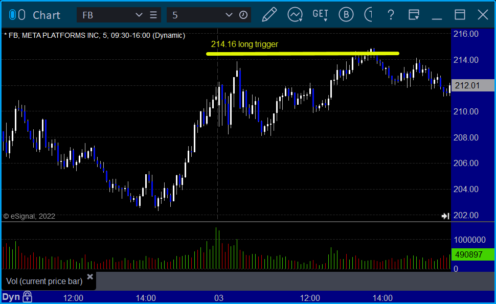The width and height of the screenshot is (496, 304).
Task: Click the circled B toolbar icon
Action: (346, 14)
